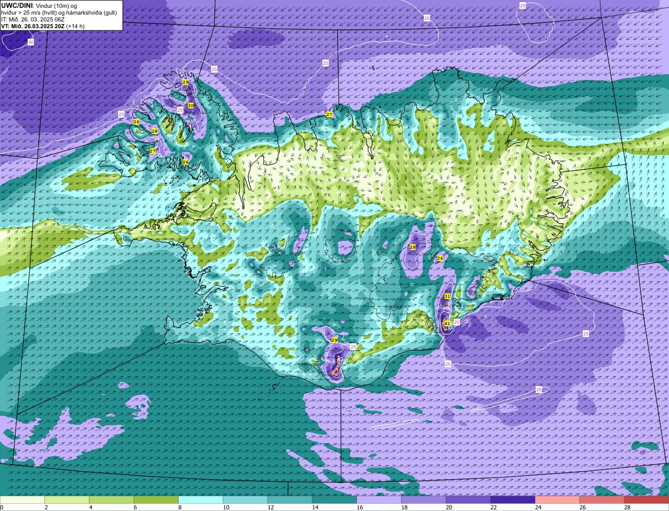The image size is (669, 511).
Task: Click the 26–28 m/s salmon legend swatch
Action: (x=602, y=500)
